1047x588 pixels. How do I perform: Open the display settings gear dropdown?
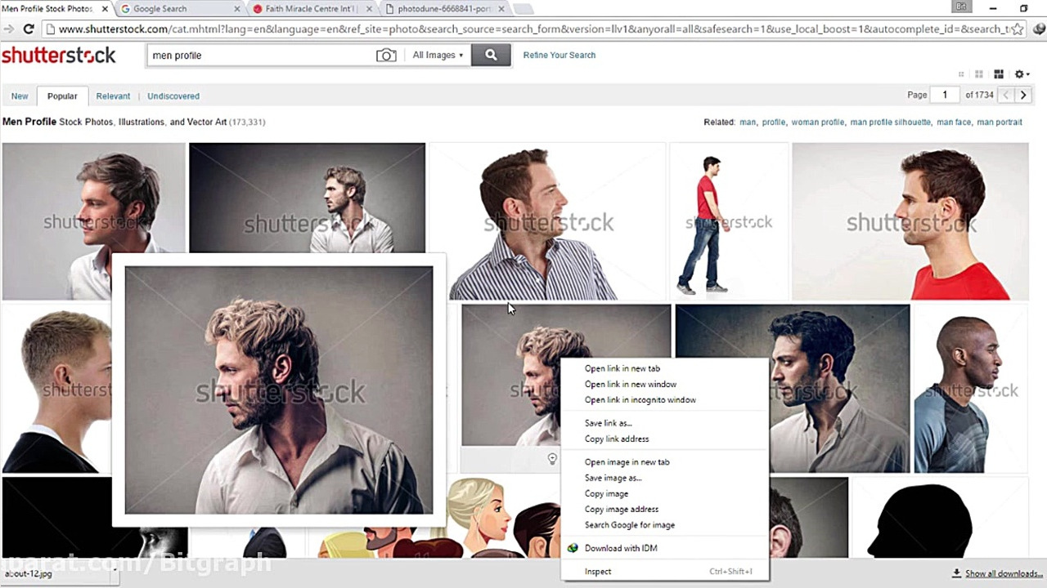tap(1022, 74)
